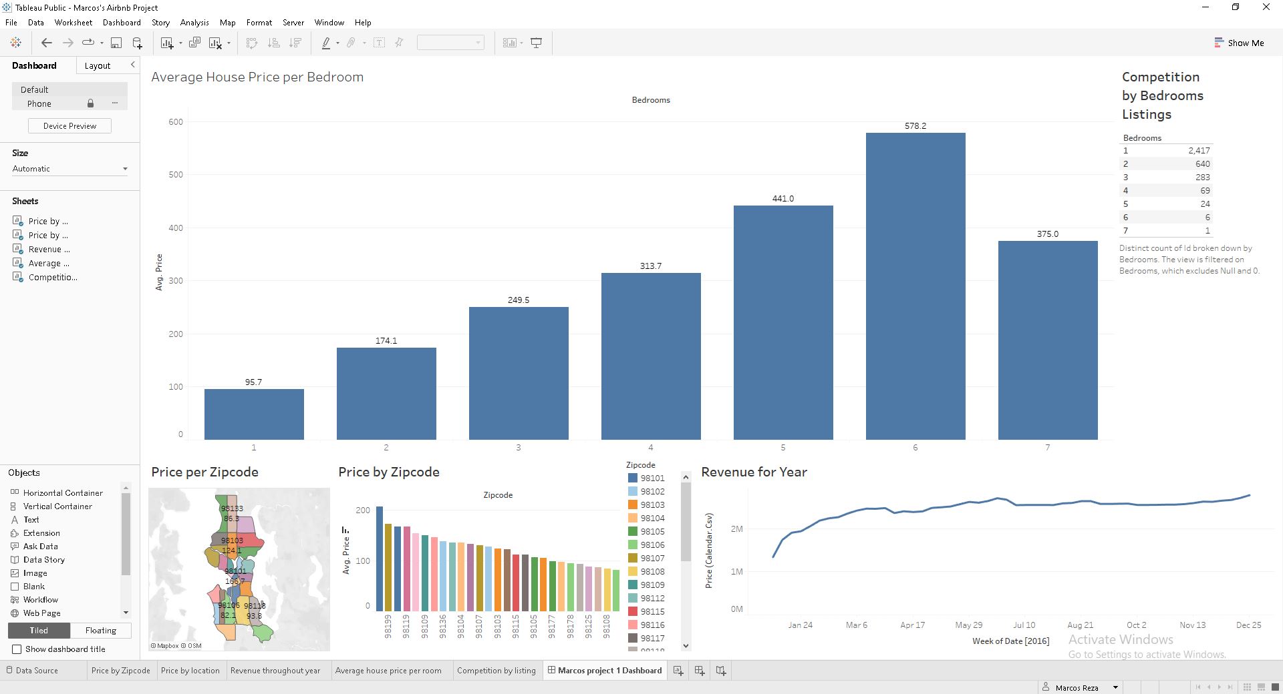Click the Save icon in the toolbar

pyautogui.click(x=116, y=43)
